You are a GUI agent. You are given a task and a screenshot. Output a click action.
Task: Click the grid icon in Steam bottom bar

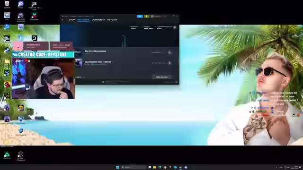tap(103, 82)
